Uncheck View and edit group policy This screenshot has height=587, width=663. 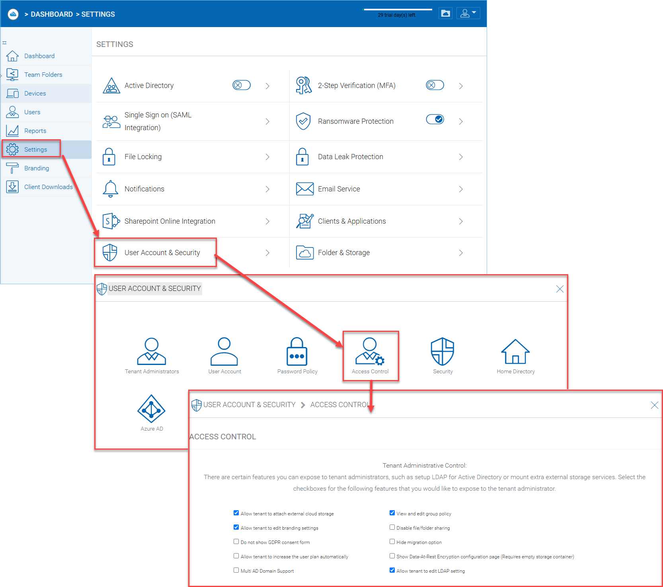tap(392, 513)
